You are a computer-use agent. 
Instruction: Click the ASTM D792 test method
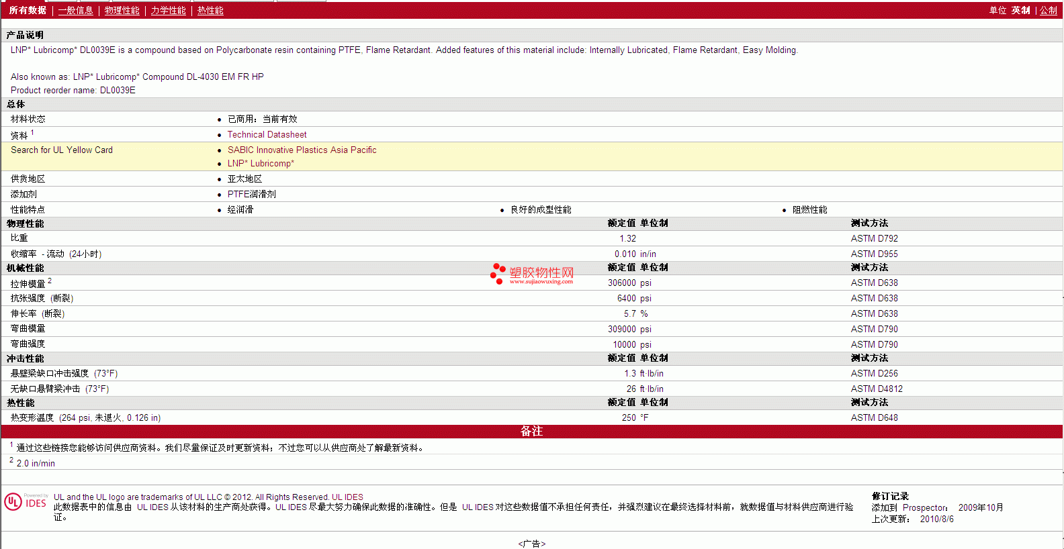pos(874,238)
